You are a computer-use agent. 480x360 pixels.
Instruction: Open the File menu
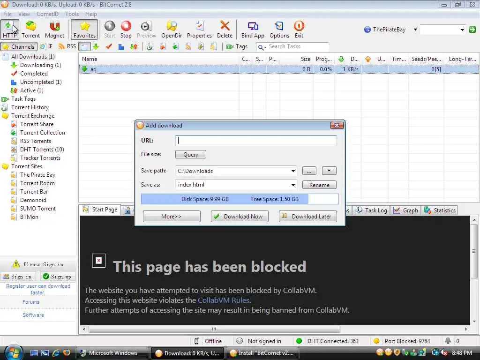pos(7,14)
